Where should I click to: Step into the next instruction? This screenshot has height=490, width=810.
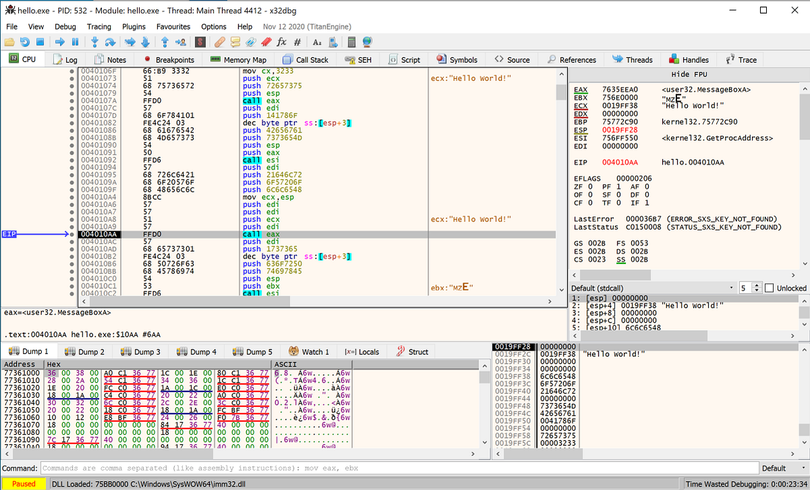click(x=96, y=42)
